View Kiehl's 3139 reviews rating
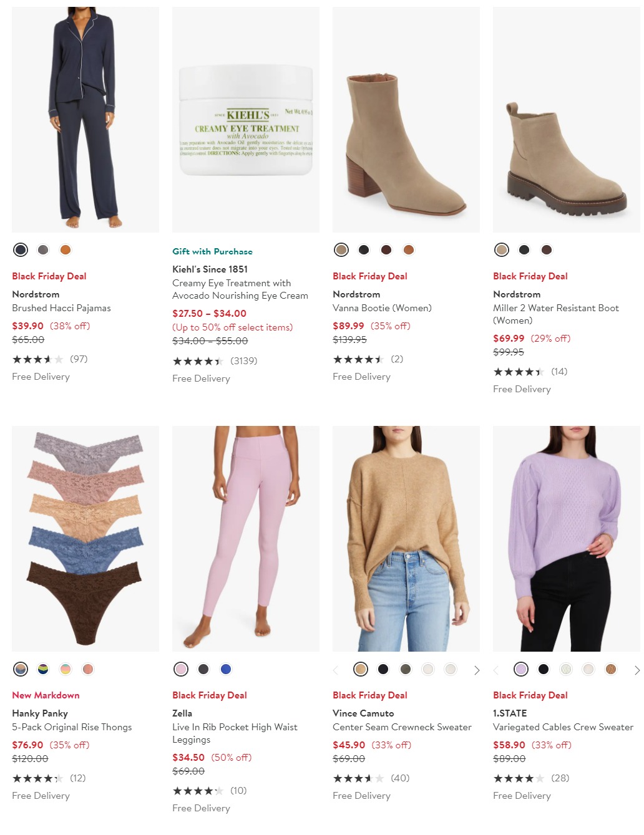644x835 pixels. (215, 361)
